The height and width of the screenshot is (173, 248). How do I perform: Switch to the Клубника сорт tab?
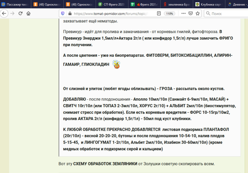tap(209, 4)
